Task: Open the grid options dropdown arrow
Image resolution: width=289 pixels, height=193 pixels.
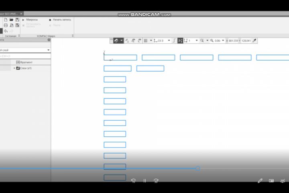Action: pyautogui.click(x=151, y=41)
